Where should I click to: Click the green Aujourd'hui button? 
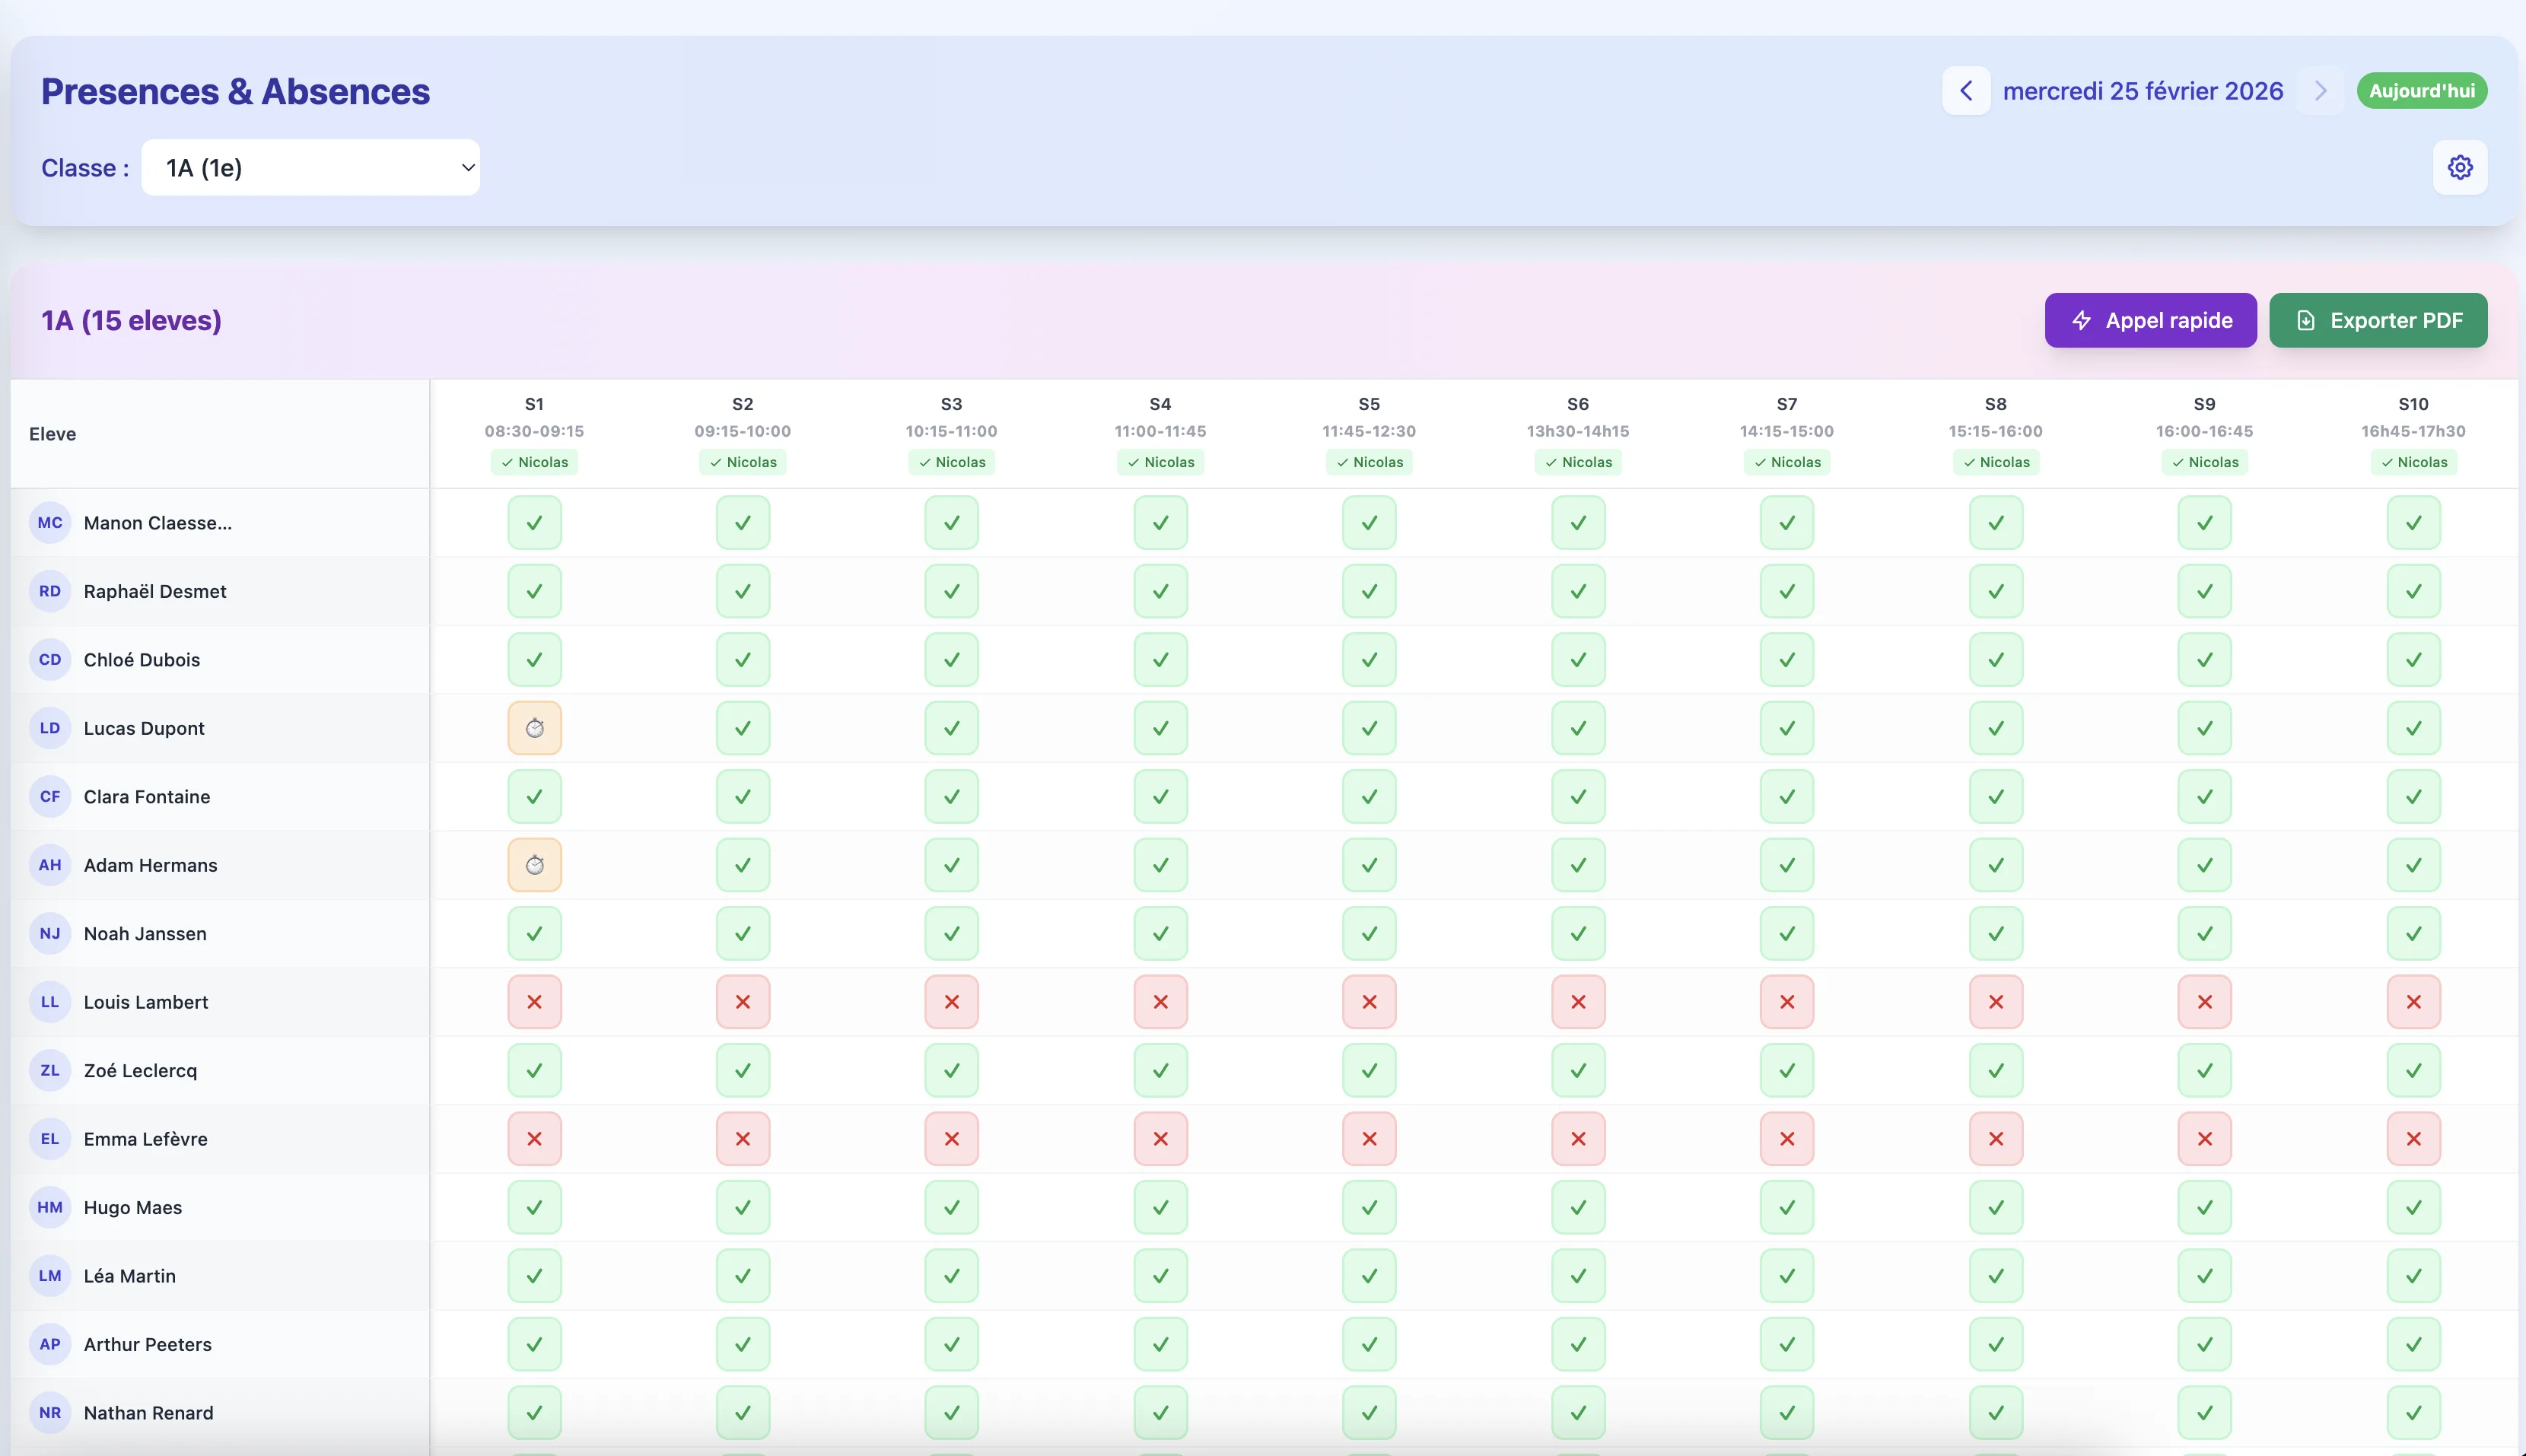(2421, 91)
